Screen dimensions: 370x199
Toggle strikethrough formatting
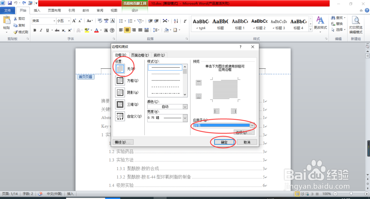[x=57, y=30]
